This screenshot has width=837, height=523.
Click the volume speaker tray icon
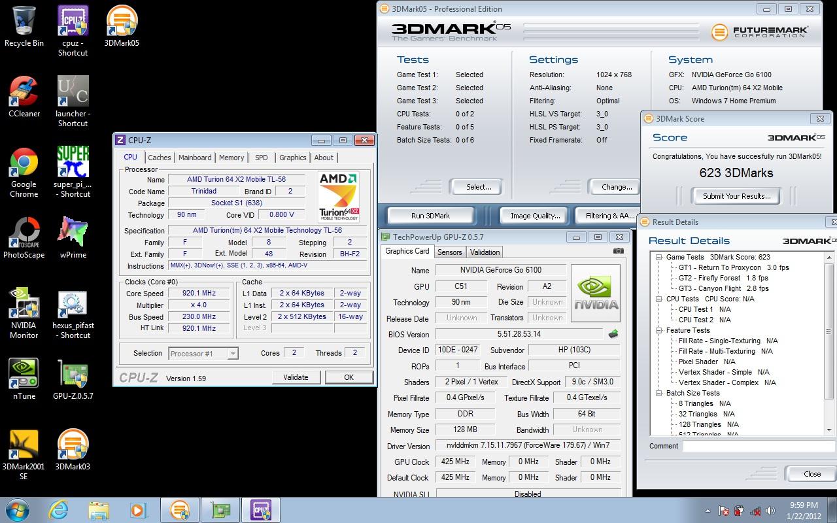(x=770, y=511)
